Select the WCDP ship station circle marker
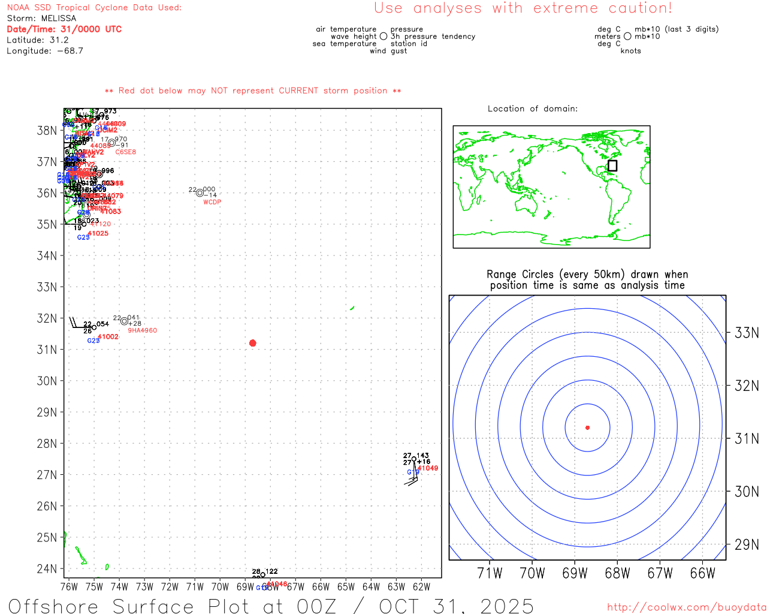Screen dimensions: 767x614 pos(200,193)
